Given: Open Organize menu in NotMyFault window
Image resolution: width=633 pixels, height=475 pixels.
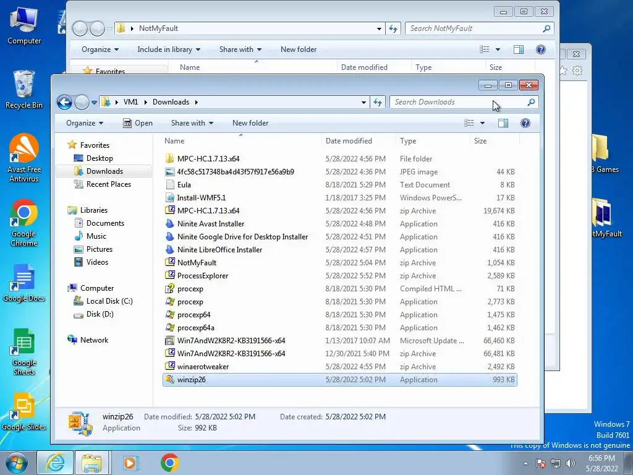Looking at the screenshot, I should coord(100,49).
